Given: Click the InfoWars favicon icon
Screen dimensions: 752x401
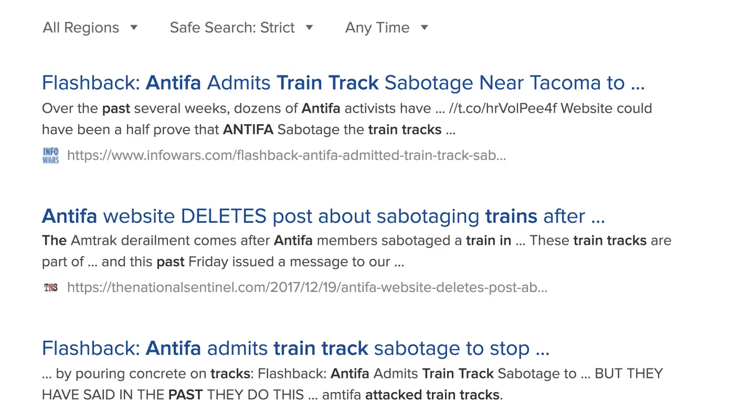Looking at the screenshot, I should point(51,155).
